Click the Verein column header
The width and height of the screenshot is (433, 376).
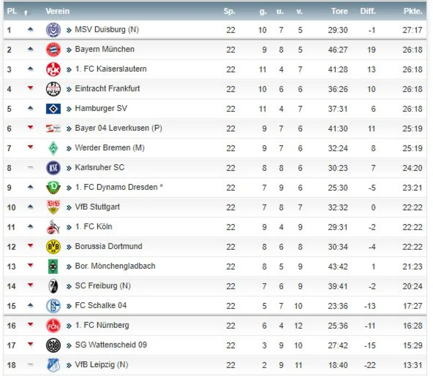[x=57, y=11]
